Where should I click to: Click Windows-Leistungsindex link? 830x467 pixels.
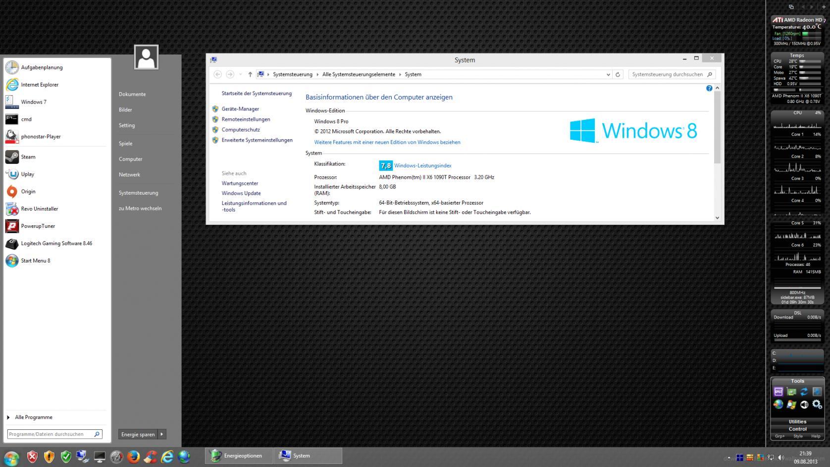(422, 165)
